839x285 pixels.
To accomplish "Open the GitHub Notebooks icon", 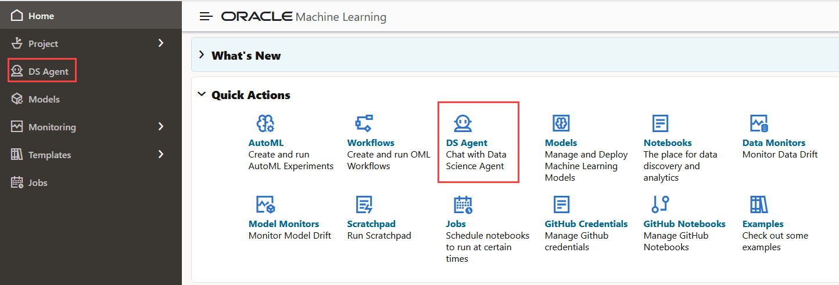I will tap(661, 204).
